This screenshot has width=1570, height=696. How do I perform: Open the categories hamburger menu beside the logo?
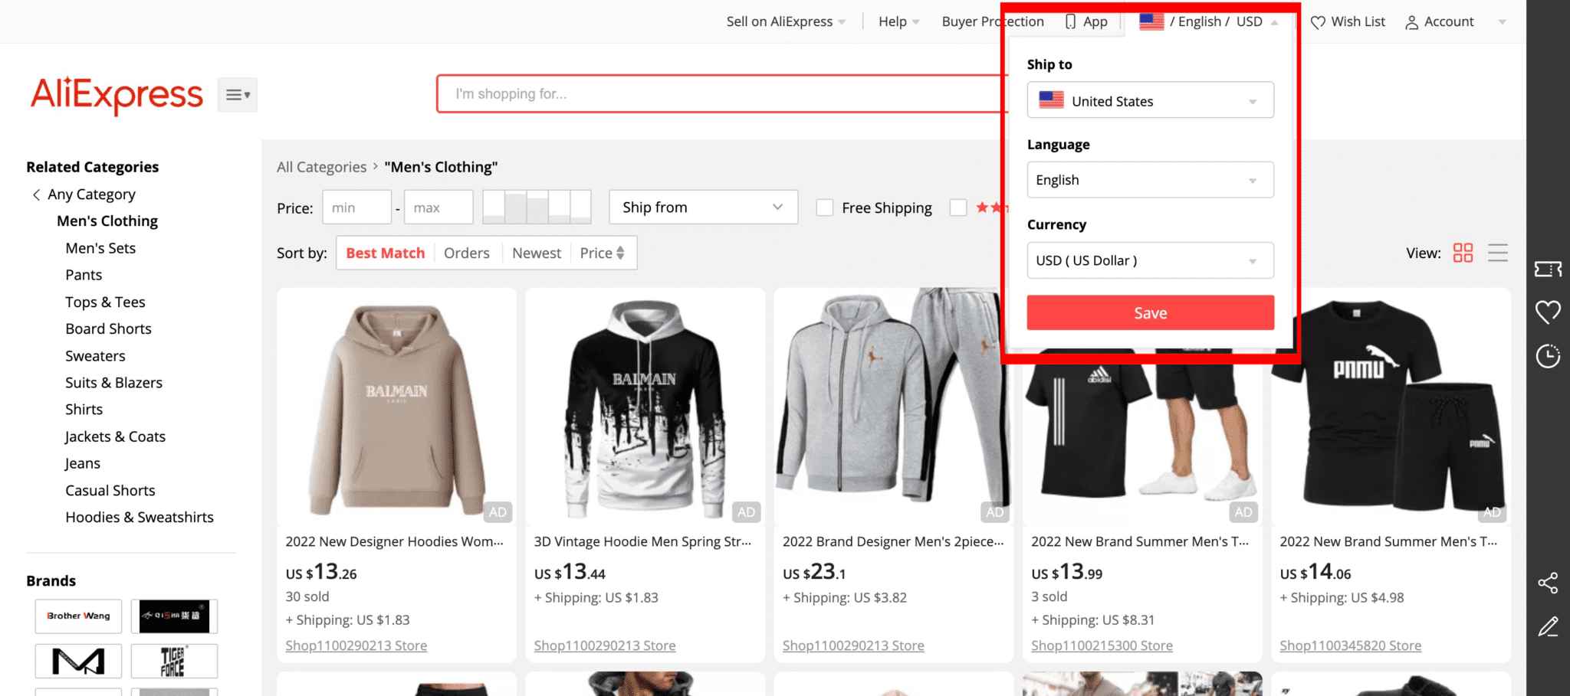click(x=237, y=93)
